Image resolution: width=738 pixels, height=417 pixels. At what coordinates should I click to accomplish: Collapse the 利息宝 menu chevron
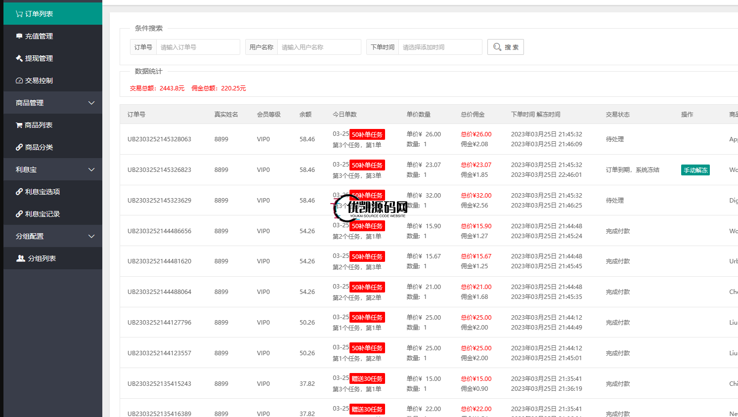[91, 169]
